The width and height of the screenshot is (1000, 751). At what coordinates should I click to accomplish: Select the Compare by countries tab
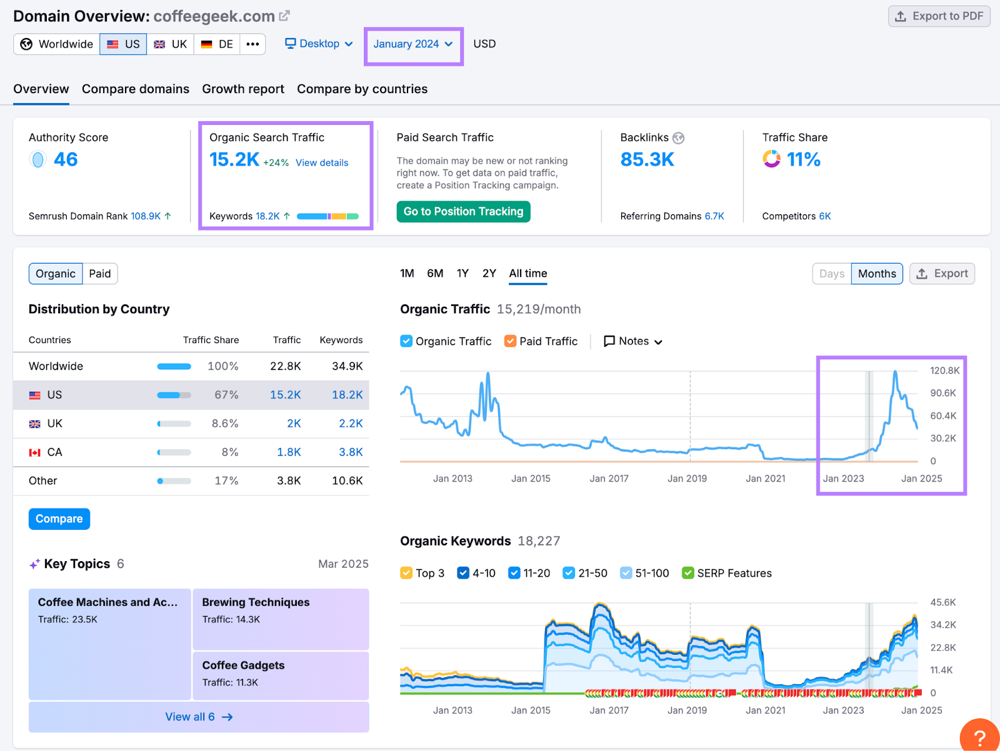pos(362,89)
